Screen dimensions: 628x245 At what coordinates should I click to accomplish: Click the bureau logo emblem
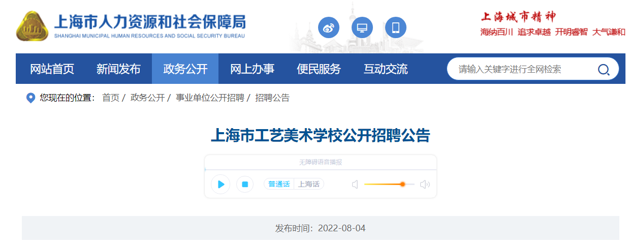coord(32,26)
